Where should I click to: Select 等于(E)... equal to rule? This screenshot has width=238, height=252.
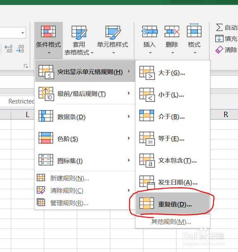173,139
